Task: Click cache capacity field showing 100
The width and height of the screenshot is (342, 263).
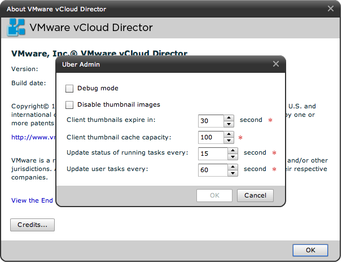Action: point(211,137)
